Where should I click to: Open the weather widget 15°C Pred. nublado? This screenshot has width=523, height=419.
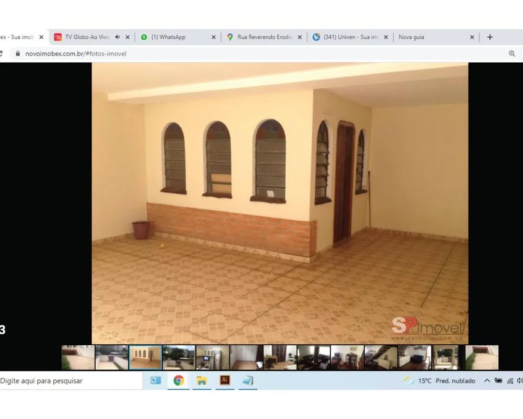440,381
